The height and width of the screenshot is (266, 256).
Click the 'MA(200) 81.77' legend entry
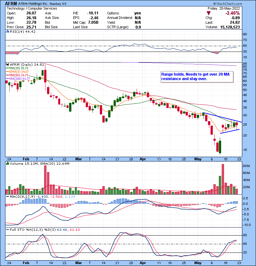20,79
